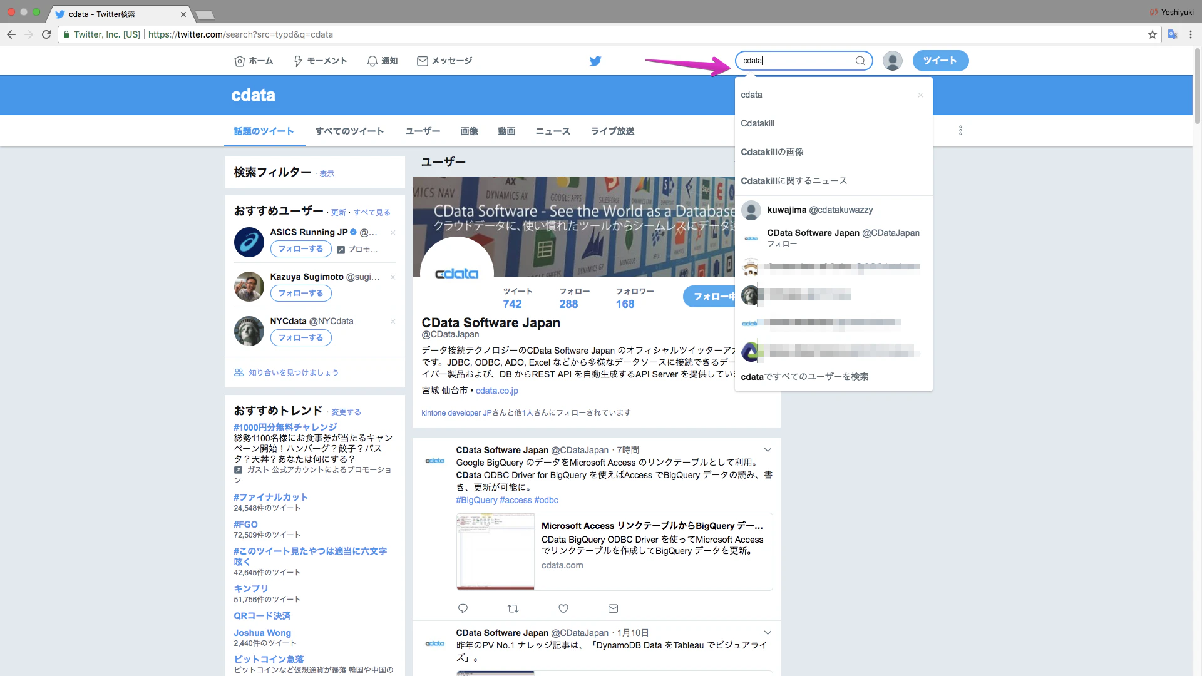1202x676 pixels.
Task: Follow NYCdata account
Action: click(301, 337)
